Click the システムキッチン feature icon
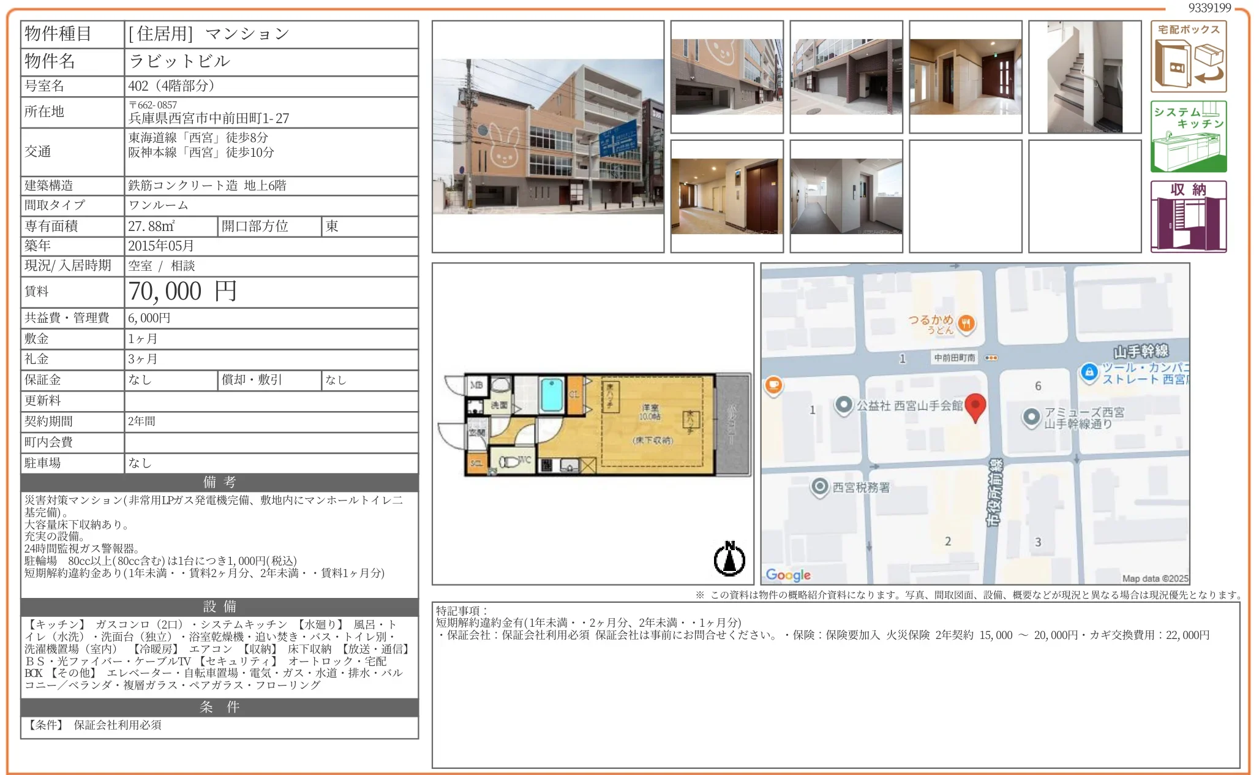This screenshot has width=1259, height=775. point(1188,136)
